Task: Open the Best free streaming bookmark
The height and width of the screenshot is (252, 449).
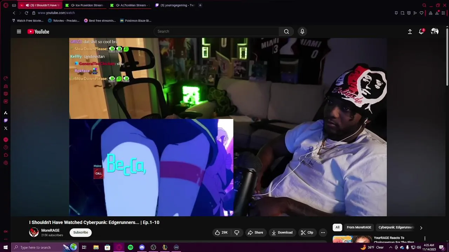Action: point(100,21)
